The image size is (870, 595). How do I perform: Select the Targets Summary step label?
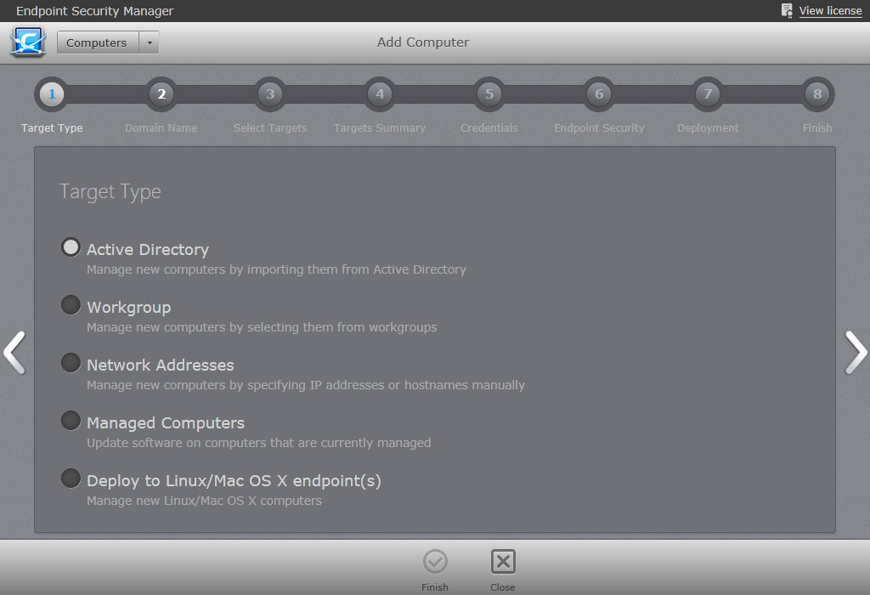380,128
